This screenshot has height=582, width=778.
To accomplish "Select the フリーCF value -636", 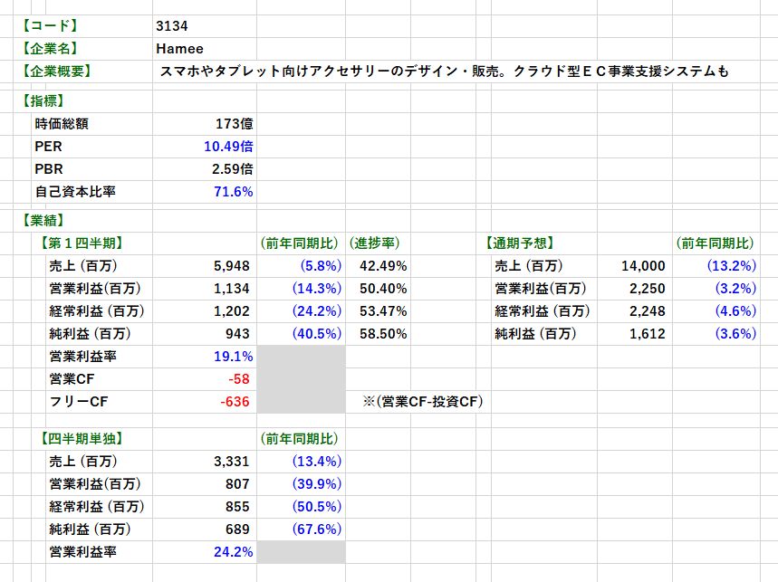I will (235, 402).
